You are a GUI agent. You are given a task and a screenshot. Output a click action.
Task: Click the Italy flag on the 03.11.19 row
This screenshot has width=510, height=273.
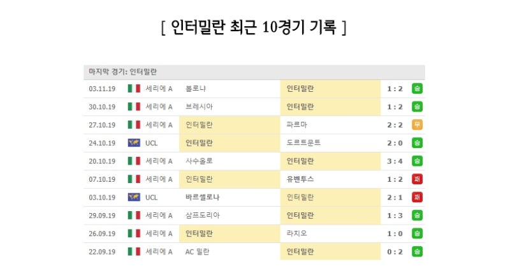(134, 88)
